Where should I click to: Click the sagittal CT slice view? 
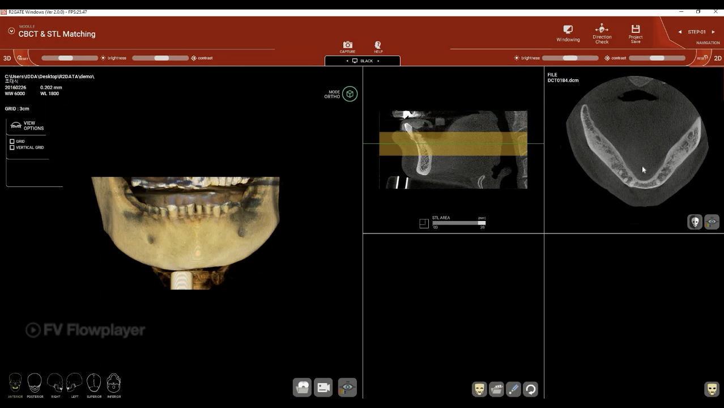pyautogui.click(x=453, y=150)
